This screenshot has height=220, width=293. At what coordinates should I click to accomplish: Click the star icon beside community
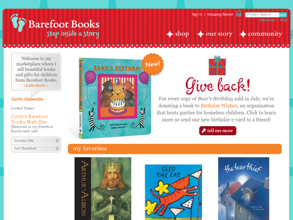(x=243, y=34)
